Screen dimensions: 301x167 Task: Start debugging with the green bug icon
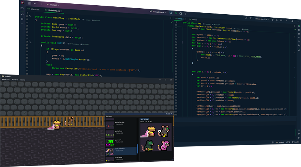coord(176,13)
